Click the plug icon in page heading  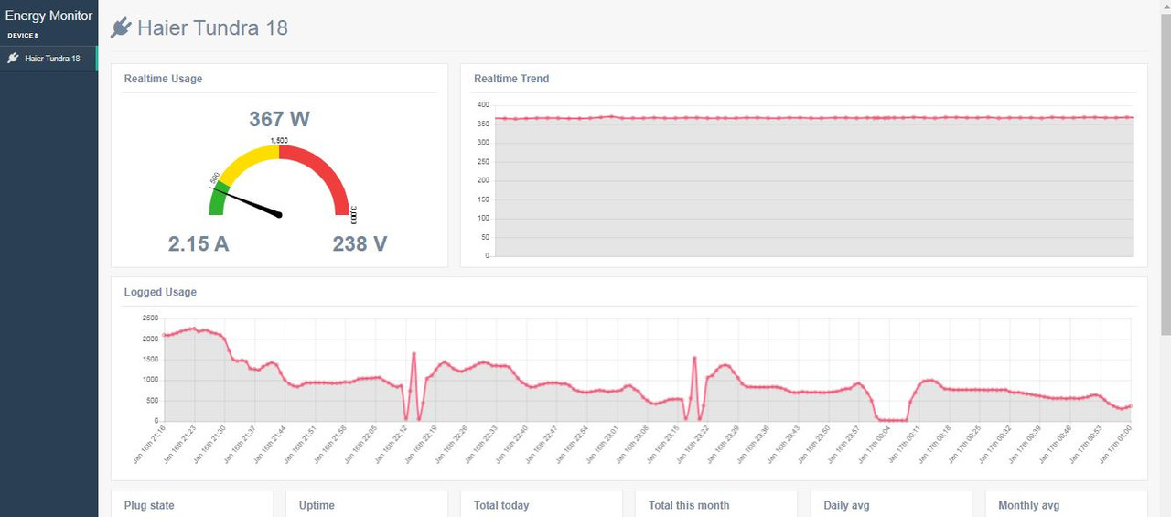121,28
